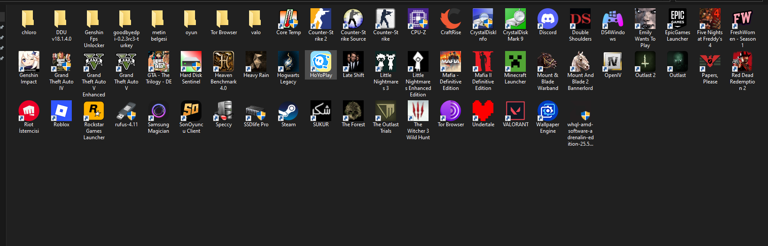Screen dimensions: 768x246
Task: Select CrystalDiskInfo icon
Action: click(x=483, y=19)
